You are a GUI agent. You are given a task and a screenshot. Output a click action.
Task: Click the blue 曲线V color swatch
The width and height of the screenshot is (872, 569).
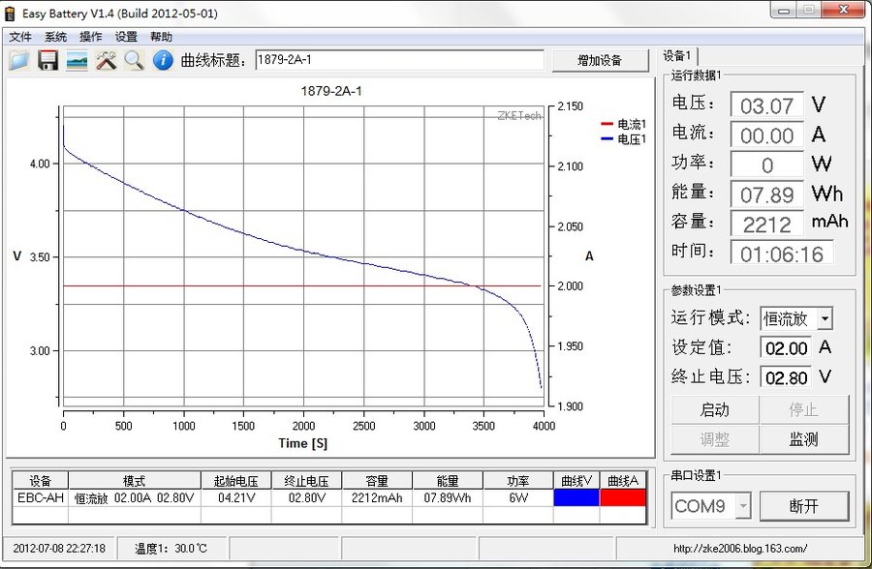click(576, 497)
